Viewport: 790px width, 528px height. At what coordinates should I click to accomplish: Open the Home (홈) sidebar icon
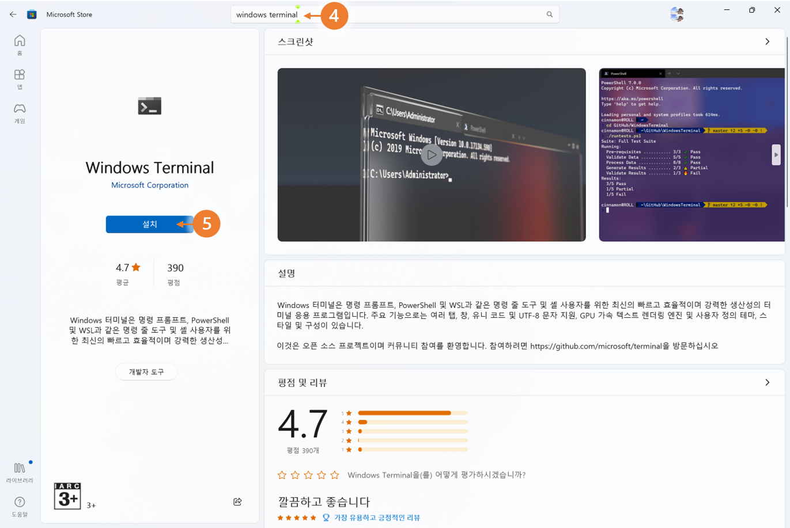[20, 45]
